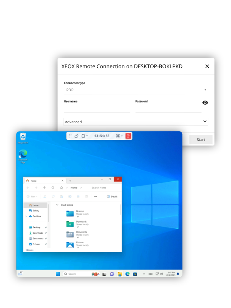Select OneDrive in the navigation pane

35,216
